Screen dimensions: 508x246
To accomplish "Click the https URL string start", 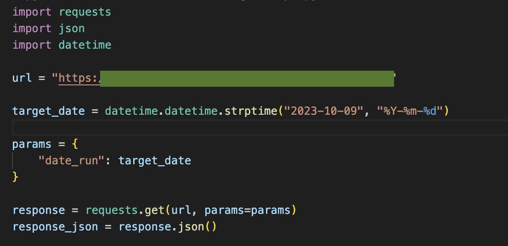I will coord(78,78).
